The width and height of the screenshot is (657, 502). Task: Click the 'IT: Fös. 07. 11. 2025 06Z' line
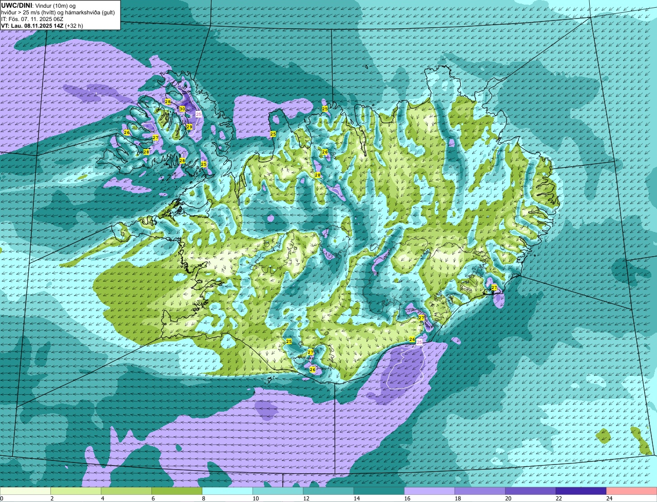[32, 19]
